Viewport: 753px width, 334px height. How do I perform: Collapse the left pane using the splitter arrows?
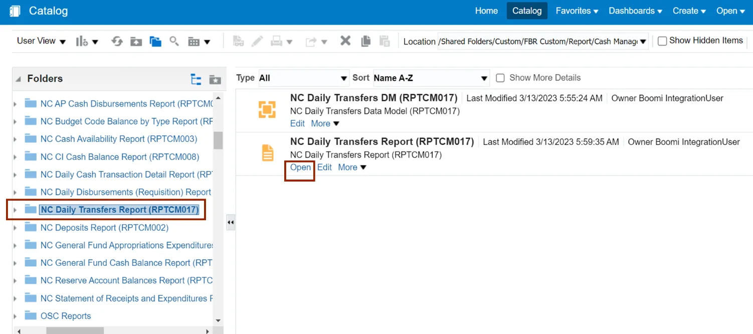(231, 222)
